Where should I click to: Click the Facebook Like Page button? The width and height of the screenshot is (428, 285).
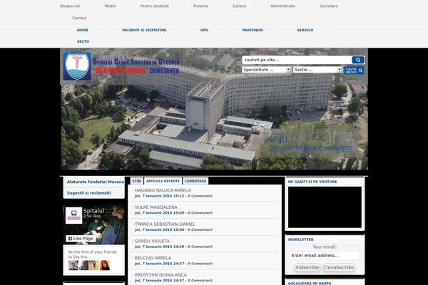click(81, 239)
